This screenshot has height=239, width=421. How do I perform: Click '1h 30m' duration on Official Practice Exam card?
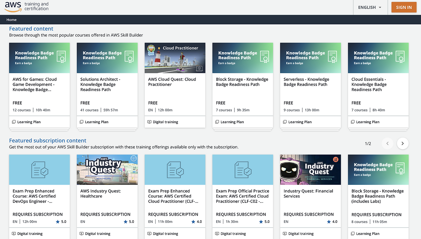pos(232,222)
